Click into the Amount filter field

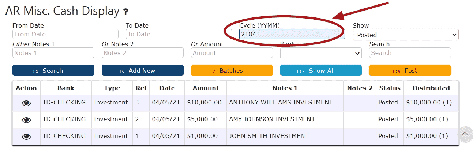pyautogui.click(x=232, y=53)
